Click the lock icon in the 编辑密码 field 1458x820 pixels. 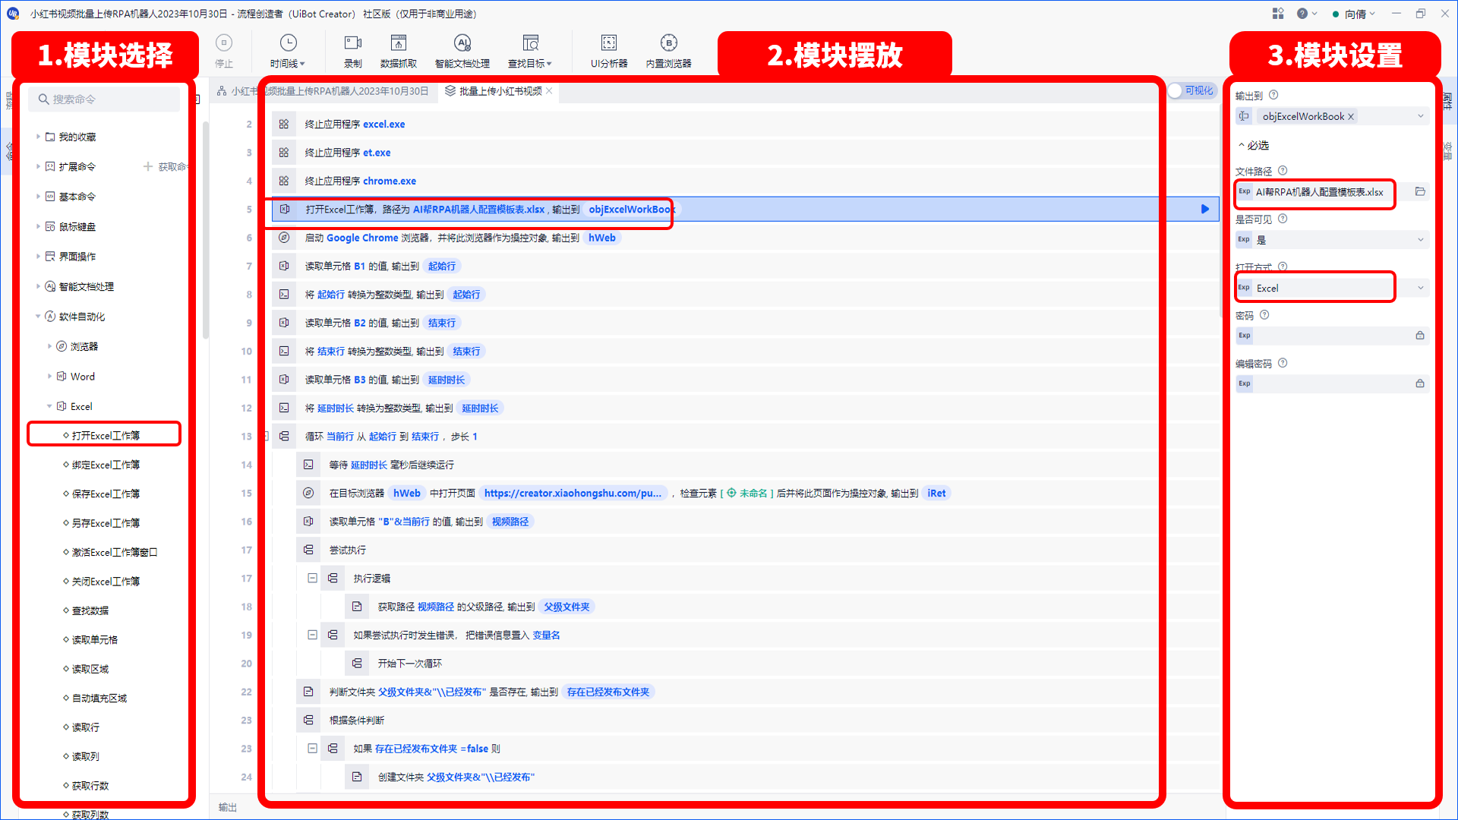[1420, 383]
